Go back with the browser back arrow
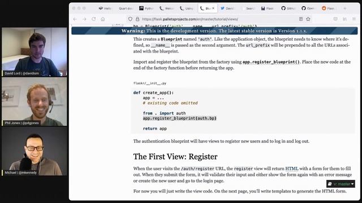 (75, 19)
